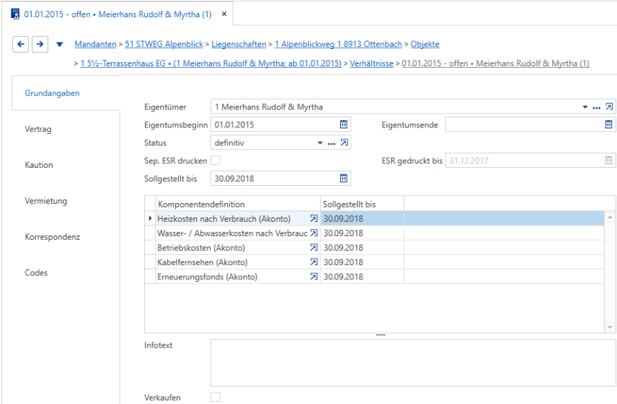Open Sollgestellt bis calendar picker
617x404 pixels.
tap(344, 179)
